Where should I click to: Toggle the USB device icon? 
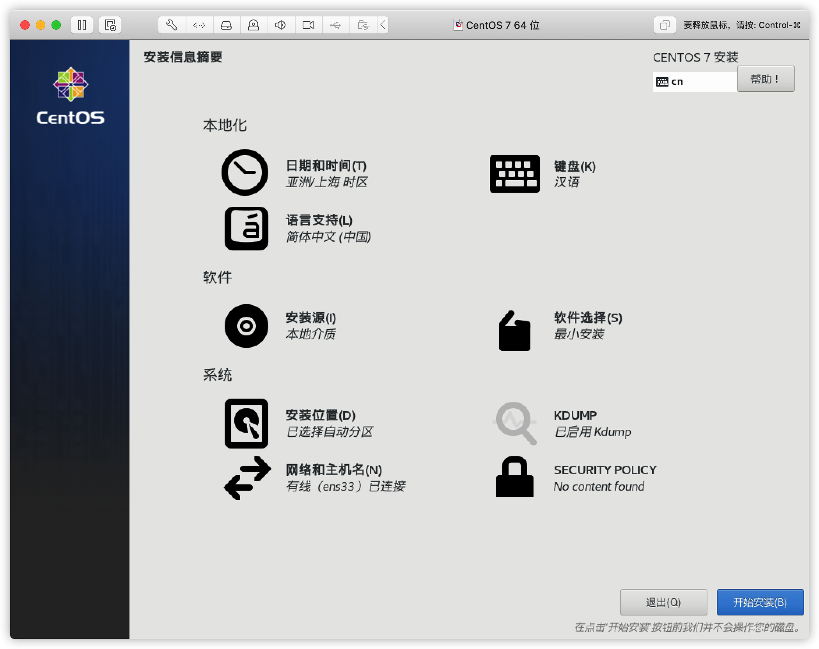click(x=335, y=25)
